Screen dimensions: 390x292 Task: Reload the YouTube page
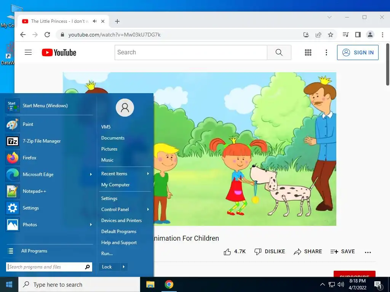(47, 35)
